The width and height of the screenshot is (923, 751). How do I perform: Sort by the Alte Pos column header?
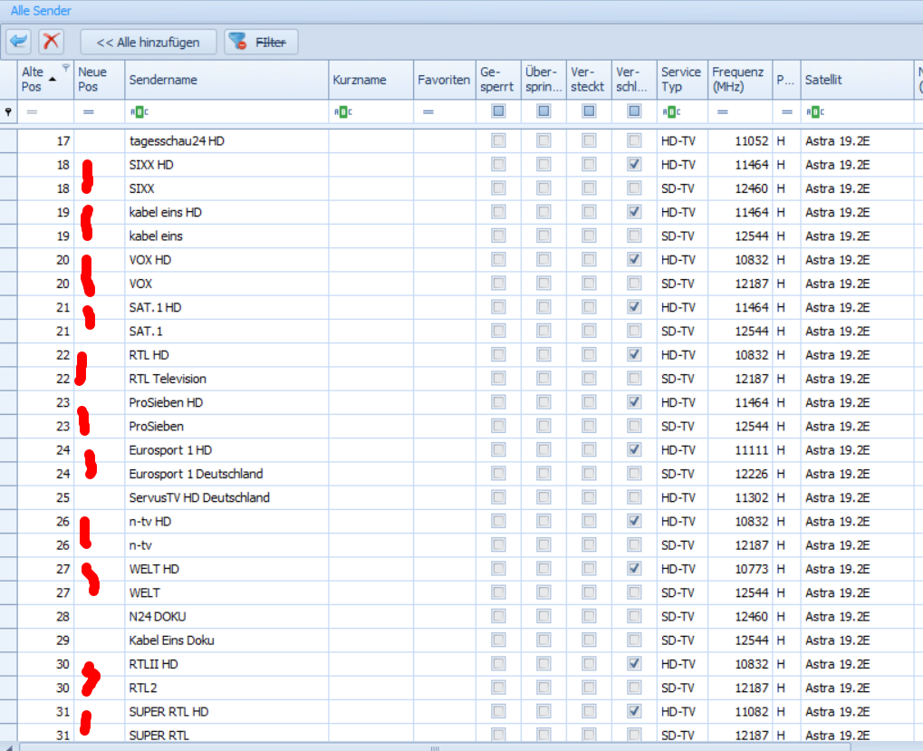(38, 79)
